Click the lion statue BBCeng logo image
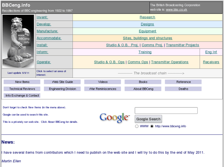The height and width of the screenshot is (167, 224). coord(18,41)
